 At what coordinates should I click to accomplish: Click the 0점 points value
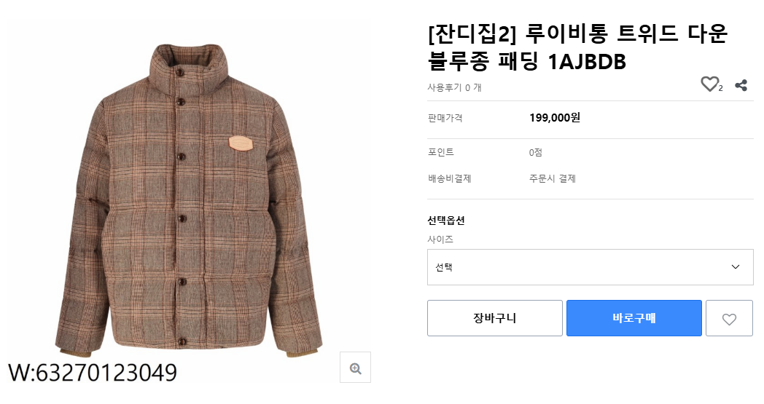[536, 153]
